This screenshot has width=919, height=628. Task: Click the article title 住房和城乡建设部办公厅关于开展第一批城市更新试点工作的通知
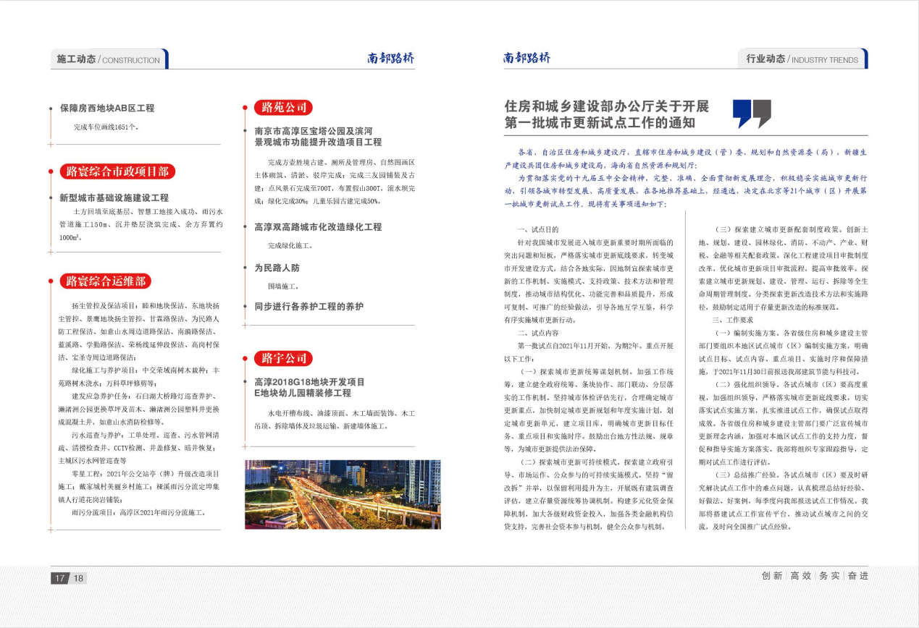pos(607,114)
